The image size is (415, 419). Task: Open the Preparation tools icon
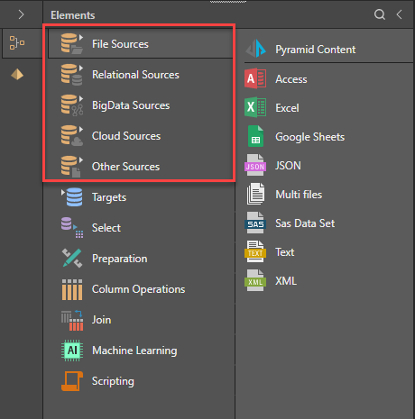pyautogui.click(x=72, y=259)
